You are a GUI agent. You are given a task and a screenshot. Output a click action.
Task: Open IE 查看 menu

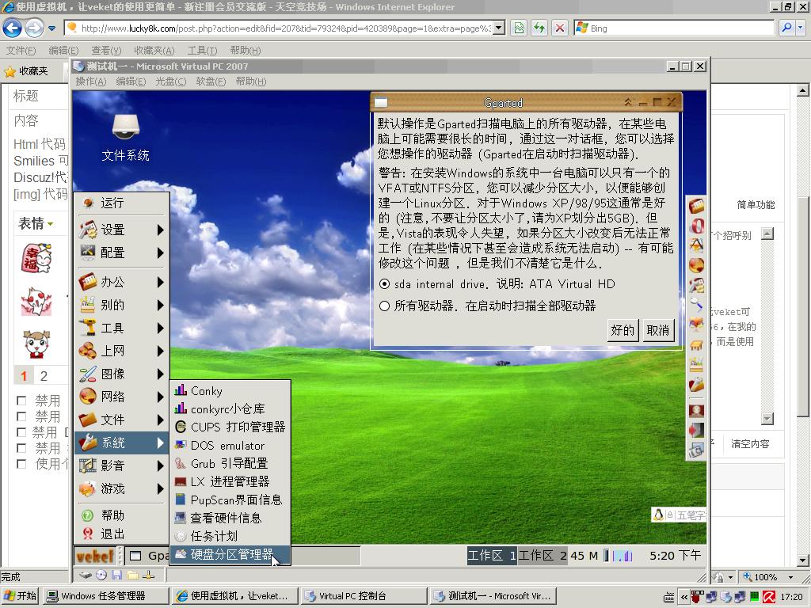[x=106, y=50]
